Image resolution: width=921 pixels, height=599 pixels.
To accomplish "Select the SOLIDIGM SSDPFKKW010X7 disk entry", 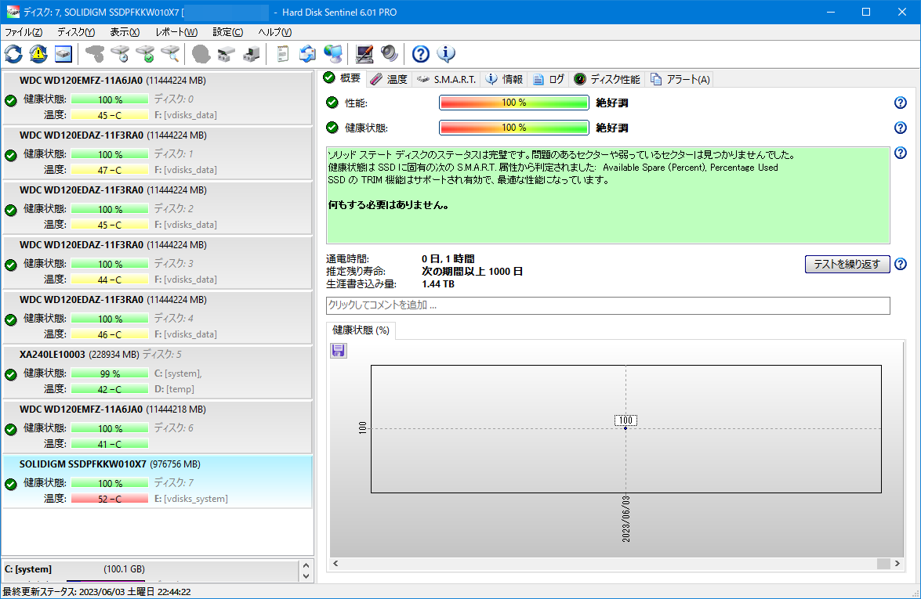I will pyautogui.click(x=158, y=481).
